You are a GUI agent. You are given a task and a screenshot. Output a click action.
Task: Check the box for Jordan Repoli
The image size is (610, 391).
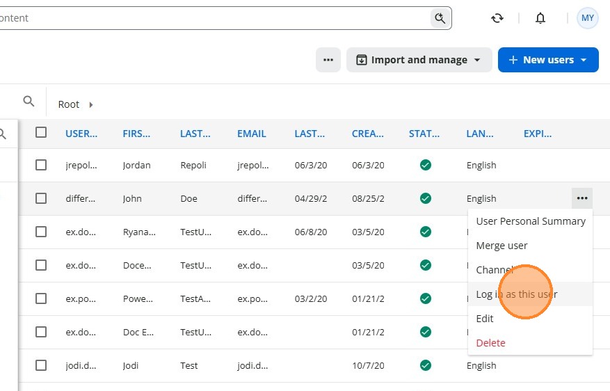point(41,165)
